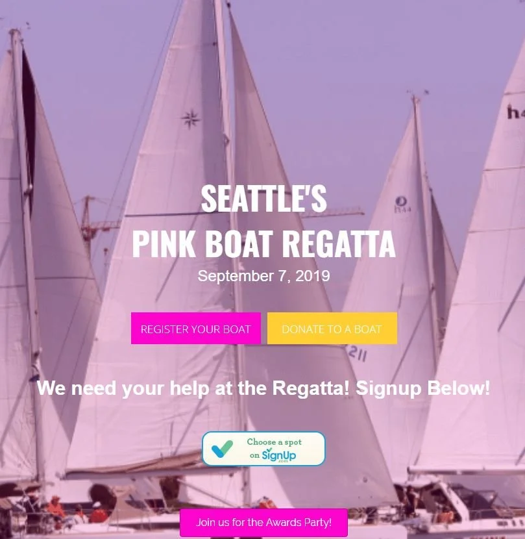Click the Pink Boat Regatta title
This screenshot has height=539, width=525.
point(263,244)
